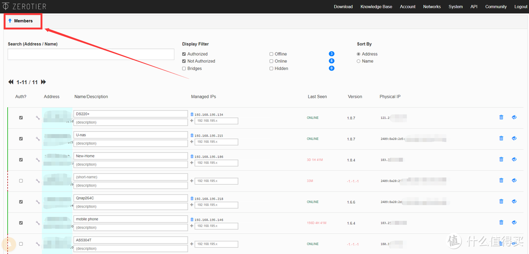Jump to the first page of members
This screenshot has width=529, height=254.
click(11, 82)
